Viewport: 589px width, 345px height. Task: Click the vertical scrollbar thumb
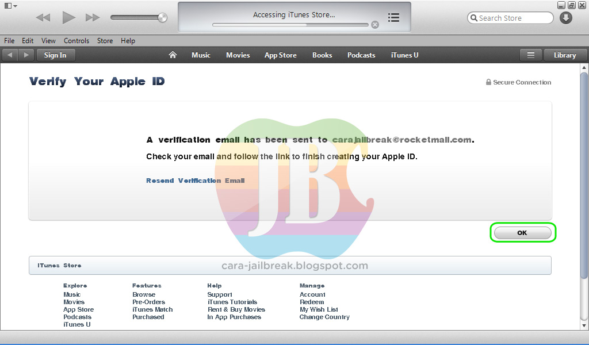pyautogui.click(x=584, y=175)
